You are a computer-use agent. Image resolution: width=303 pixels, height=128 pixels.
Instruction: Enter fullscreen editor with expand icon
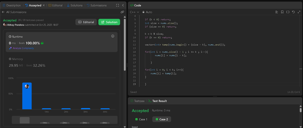tap(298, 12)
